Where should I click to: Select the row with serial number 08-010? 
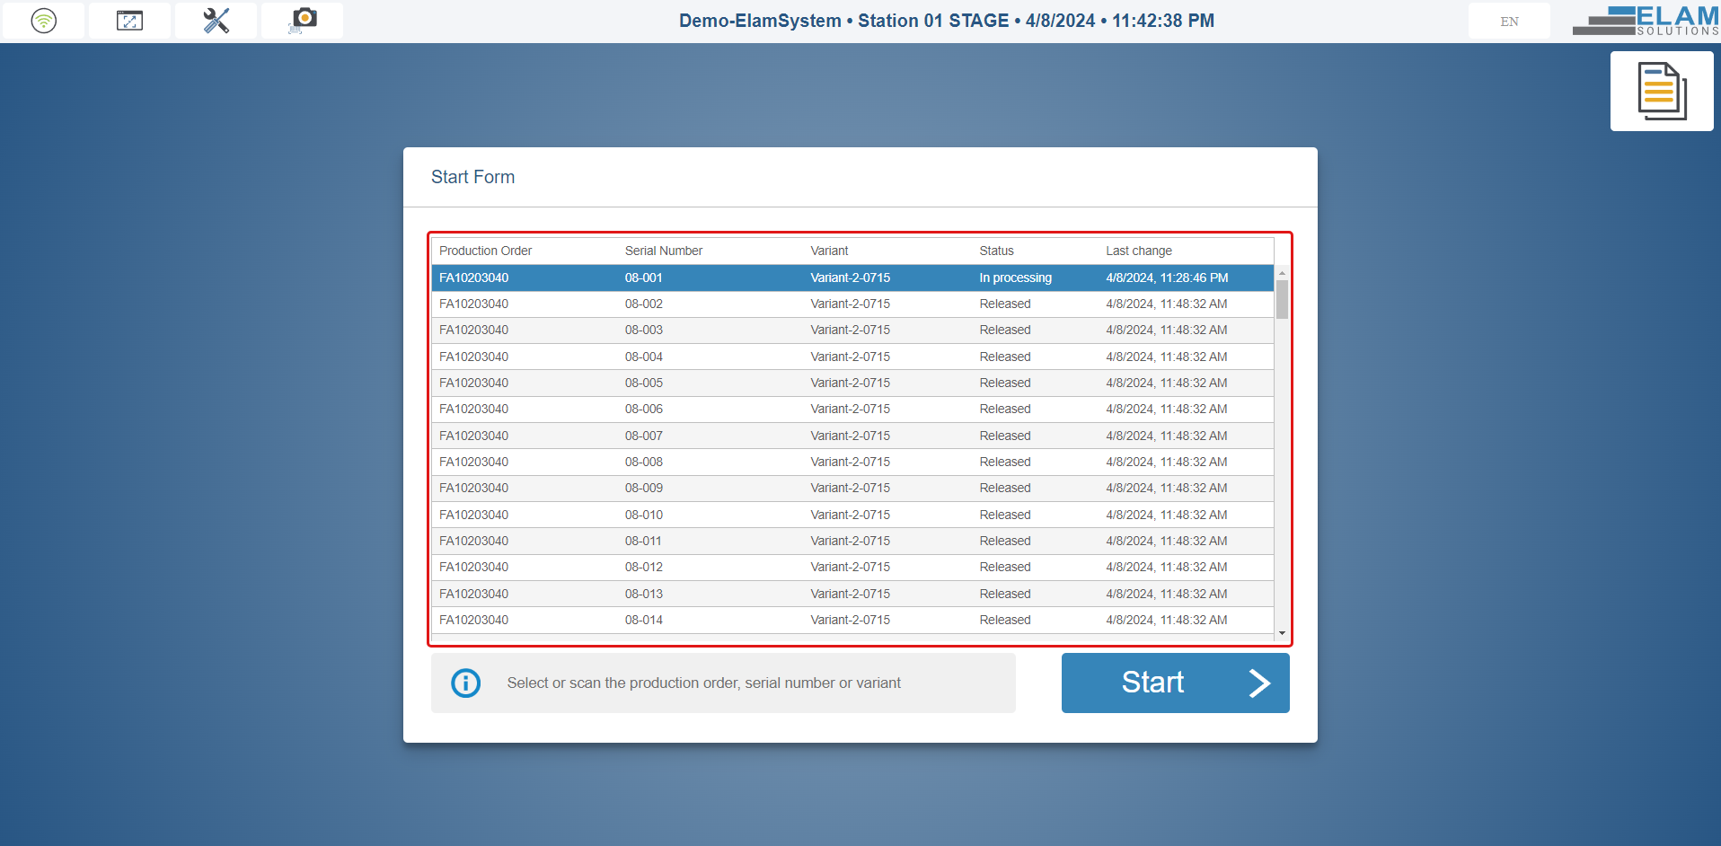point(808,514)
